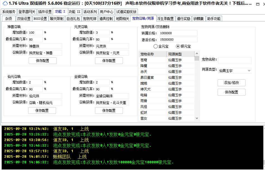The width and height of the screenshot is (265, 170).
Task: Save the pet 同源 configuration
Action: pyautogui.click(x=231, y=92)
